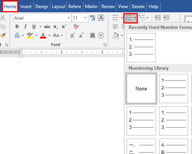Click the Enclose Characters icon
192x154 pixels.
(x=101, y=35)
